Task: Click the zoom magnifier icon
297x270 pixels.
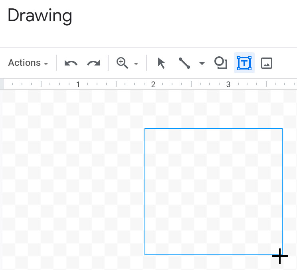Action: 123,63
